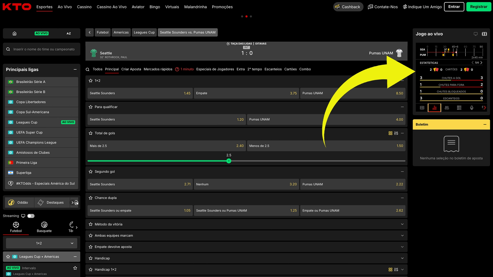
Task: Collapse the Principais ligas panel
Action: (x=75, y=70)
